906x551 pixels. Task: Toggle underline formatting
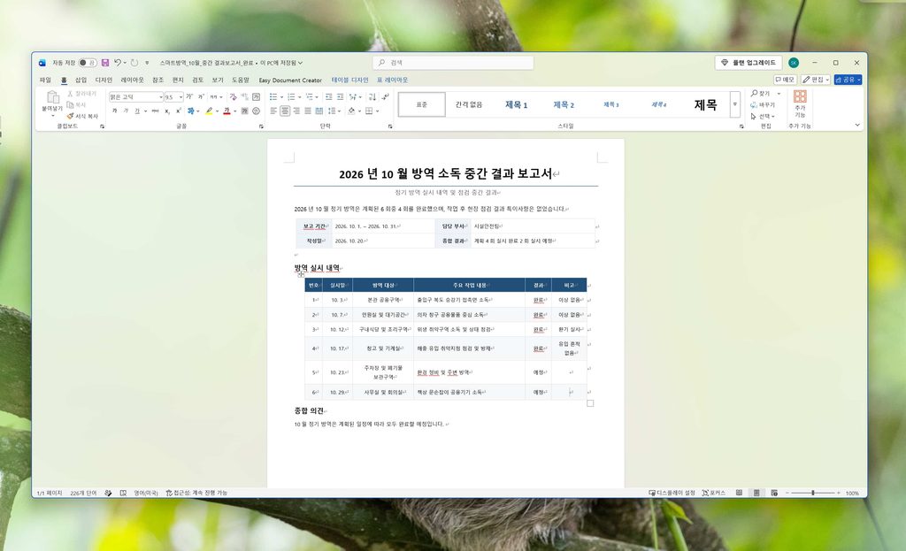(137, 111)
